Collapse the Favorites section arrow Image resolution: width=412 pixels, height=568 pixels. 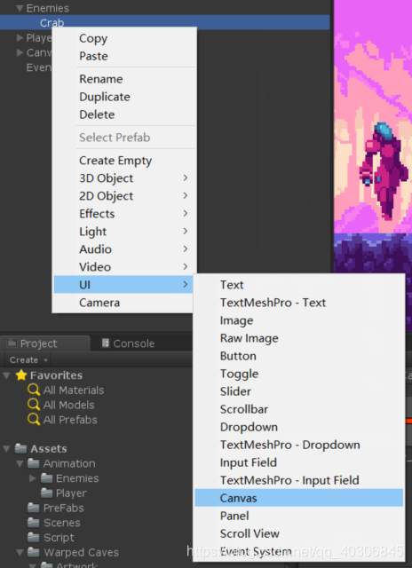pyautogui.click(x=6, y=375)
